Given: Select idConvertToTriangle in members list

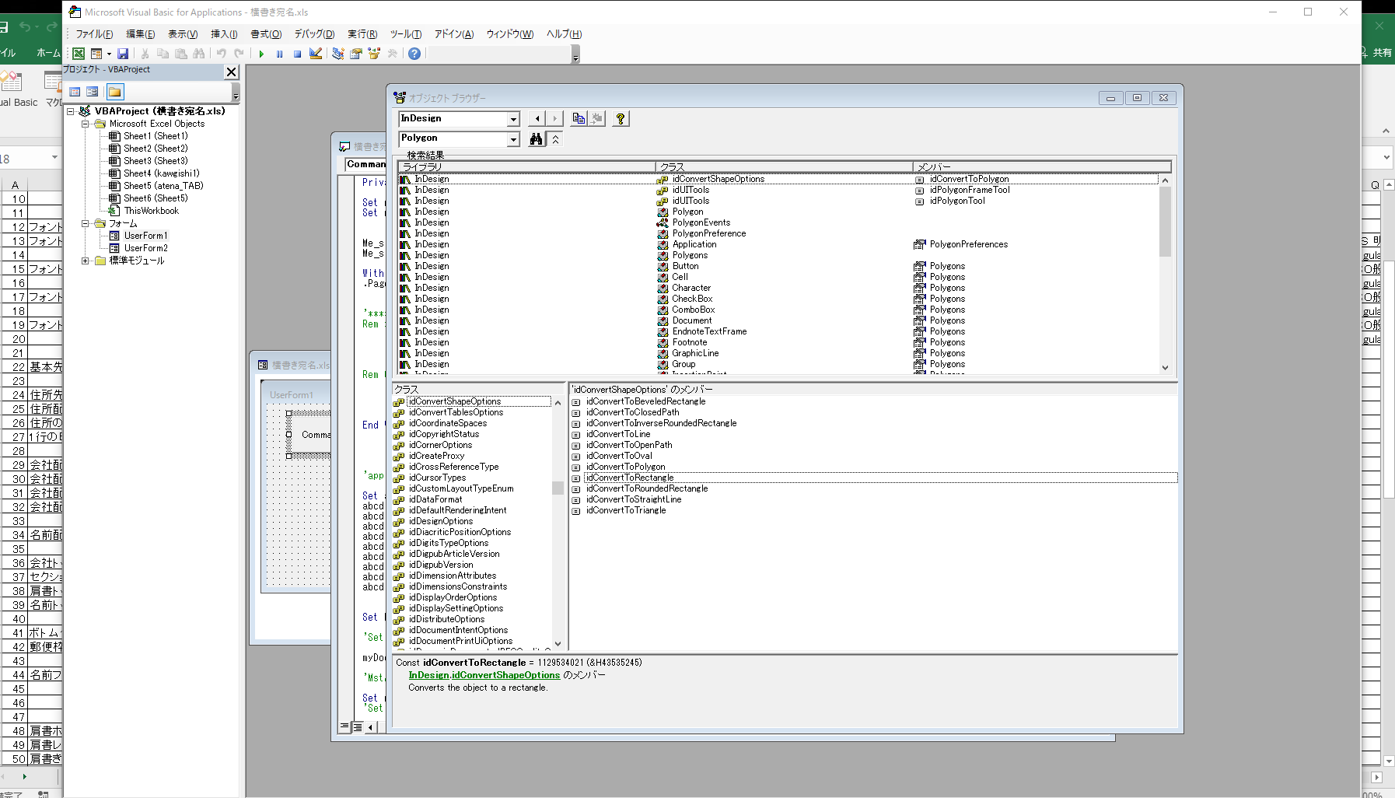Looking at the screenshot, I should click(626, 510).
